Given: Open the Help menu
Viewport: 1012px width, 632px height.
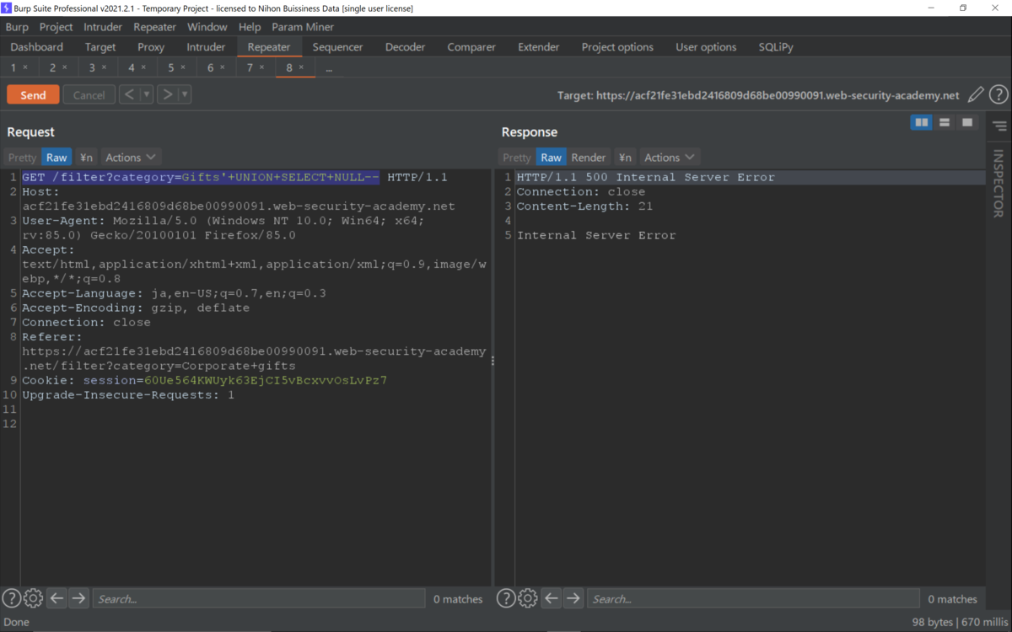Looking at the screenshot, I should pos(250,27).
